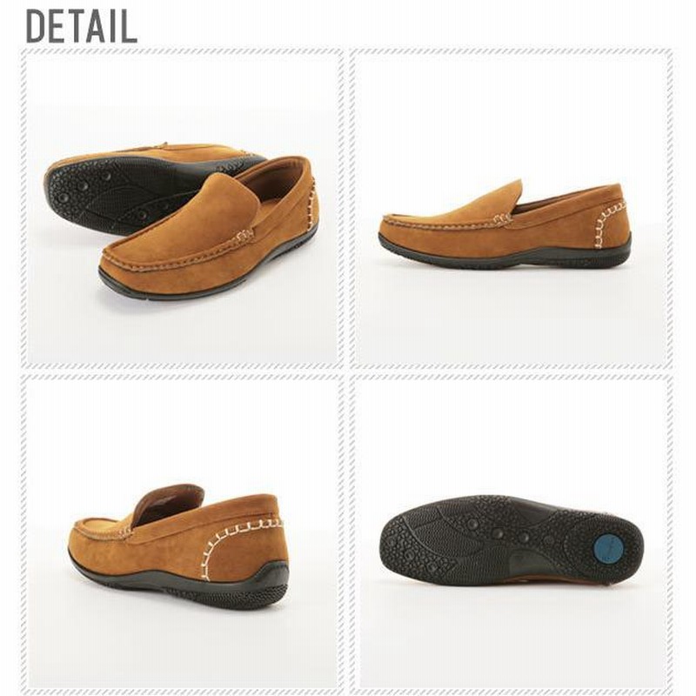Open the heel-view loafer photo

[182, 534]
